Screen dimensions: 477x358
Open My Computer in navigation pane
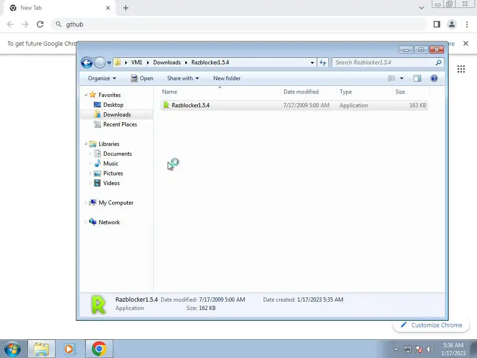coord(116,203)
